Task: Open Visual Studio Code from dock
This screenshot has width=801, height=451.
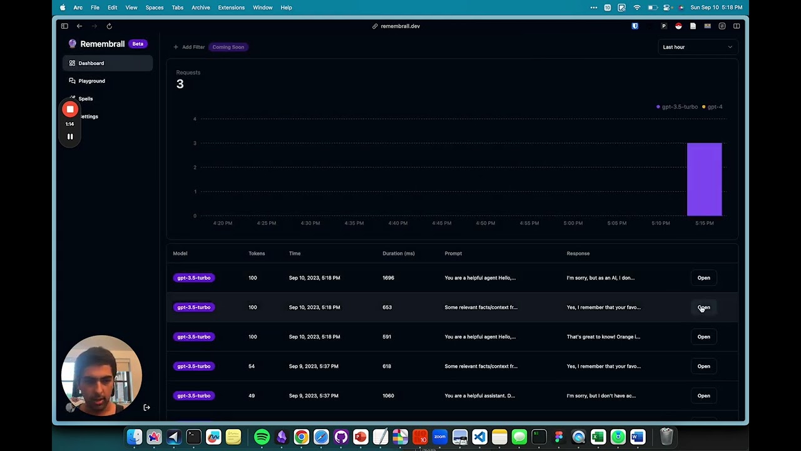Action: tap(479, 437)
